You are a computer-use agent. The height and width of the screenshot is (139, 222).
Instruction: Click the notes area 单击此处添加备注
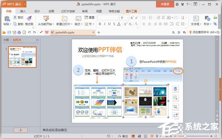coord(55,130)
